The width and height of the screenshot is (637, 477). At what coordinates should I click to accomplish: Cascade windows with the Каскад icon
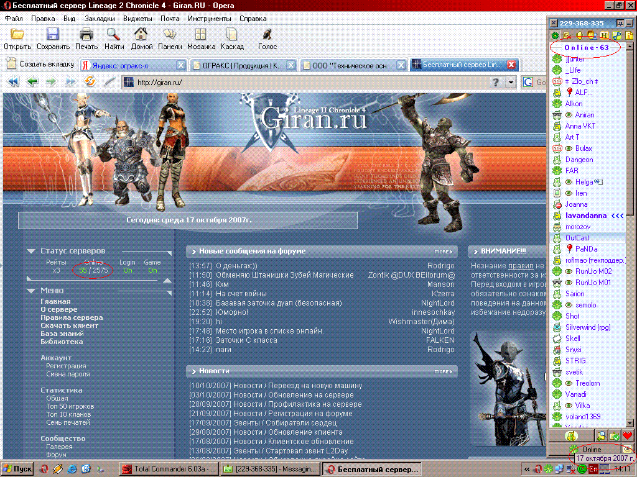pos(232,34)
